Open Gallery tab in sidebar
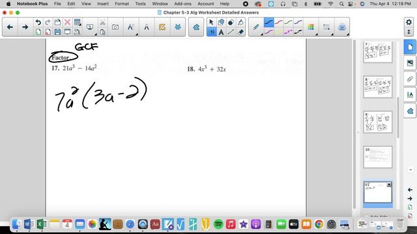The image size is (417, 234). (x=410, y=63)
